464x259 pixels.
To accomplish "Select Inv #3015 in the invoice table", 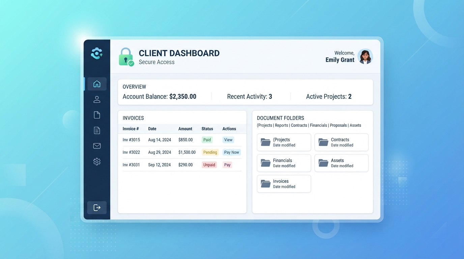I will (x=131, y=140).
